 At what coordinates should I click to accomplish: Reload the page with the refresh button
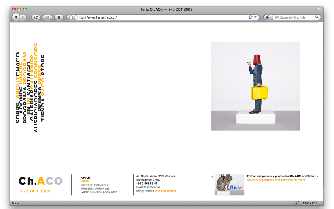(x=36, y=17)
